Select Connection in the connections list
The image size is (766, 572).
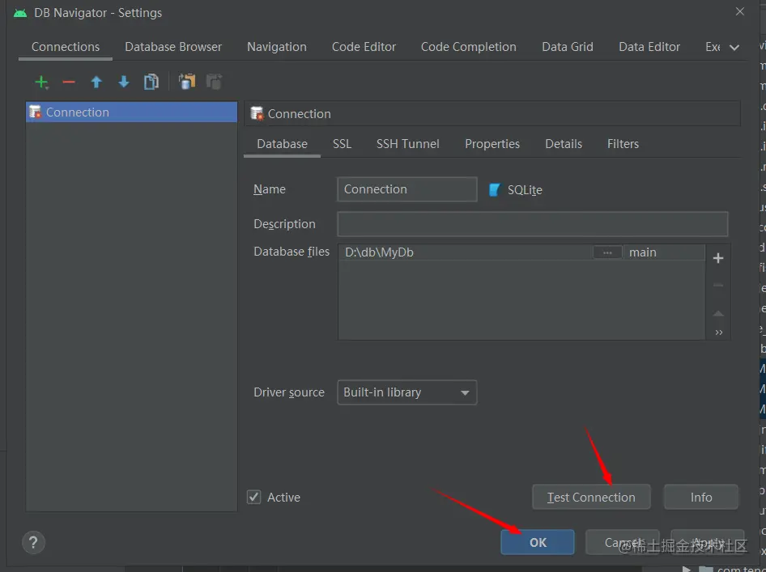[131, 112]
